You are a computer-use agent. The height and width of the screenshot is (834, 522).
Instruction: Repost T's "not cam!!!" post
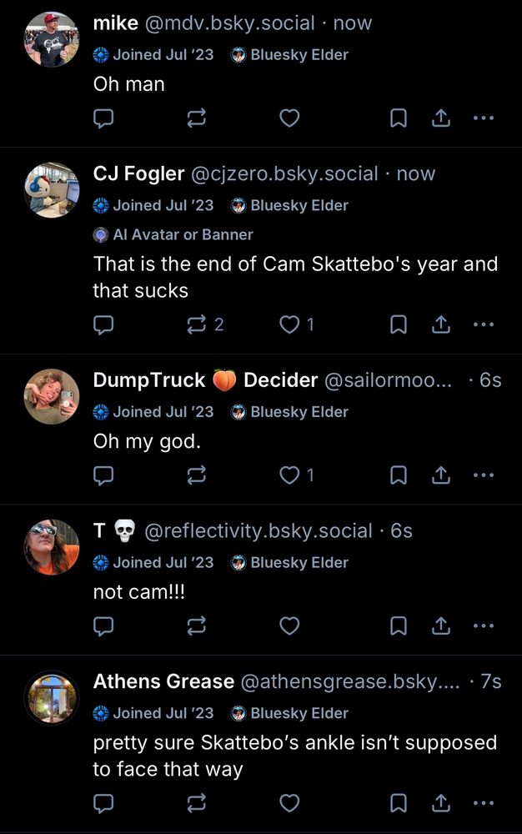(x=196, y=625)
